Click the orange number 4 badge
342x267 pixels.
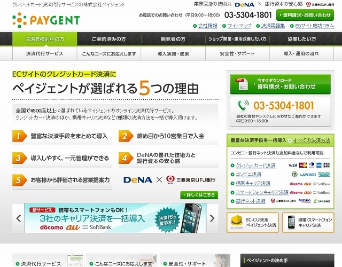point(126,158)
